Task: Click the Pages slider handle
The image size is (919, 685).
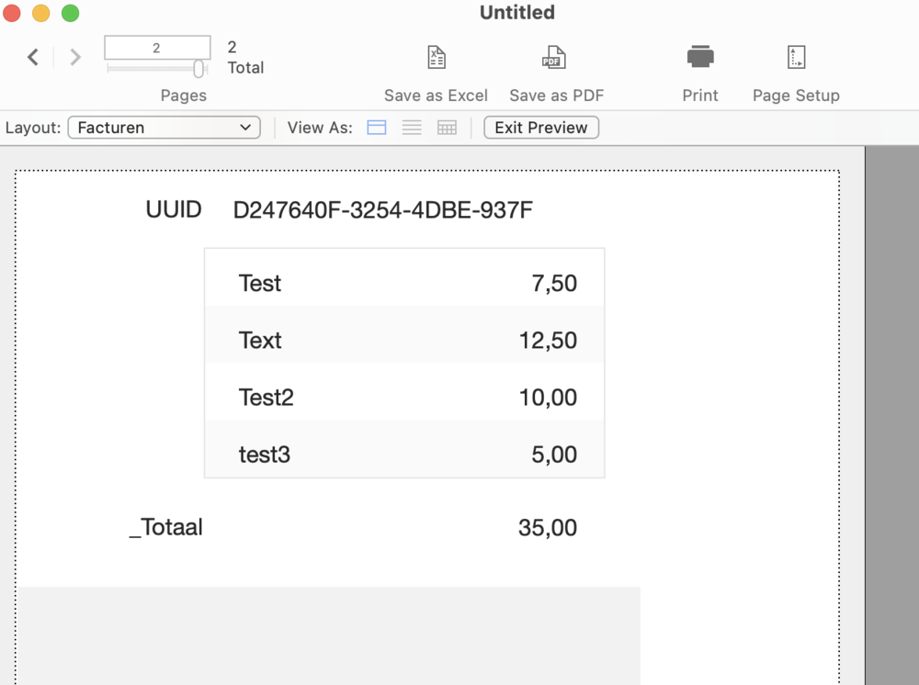Action: (x=199, y=69)
